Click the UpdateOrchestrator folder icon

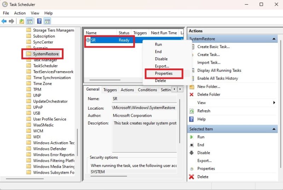[x=29, y=101]
